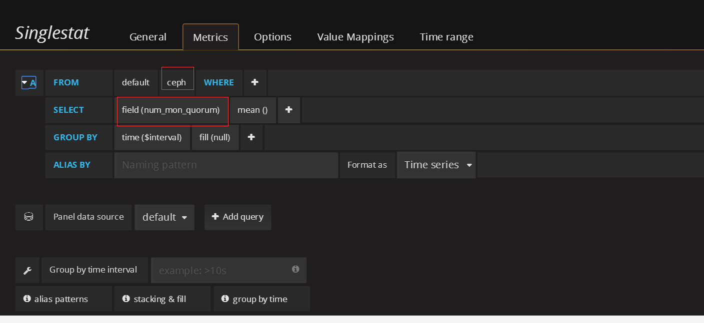Click the wrench options icon
Screen dimensions: 704x323
(x=28, y=270)
